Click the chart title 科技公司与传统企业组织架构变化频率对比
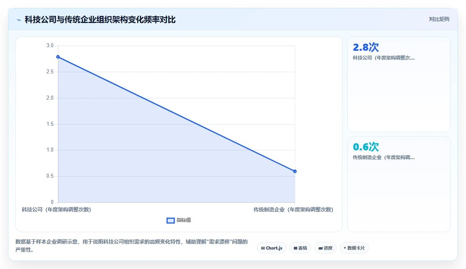Viewport: 466px width, 269px height. (x=100, y=20)
